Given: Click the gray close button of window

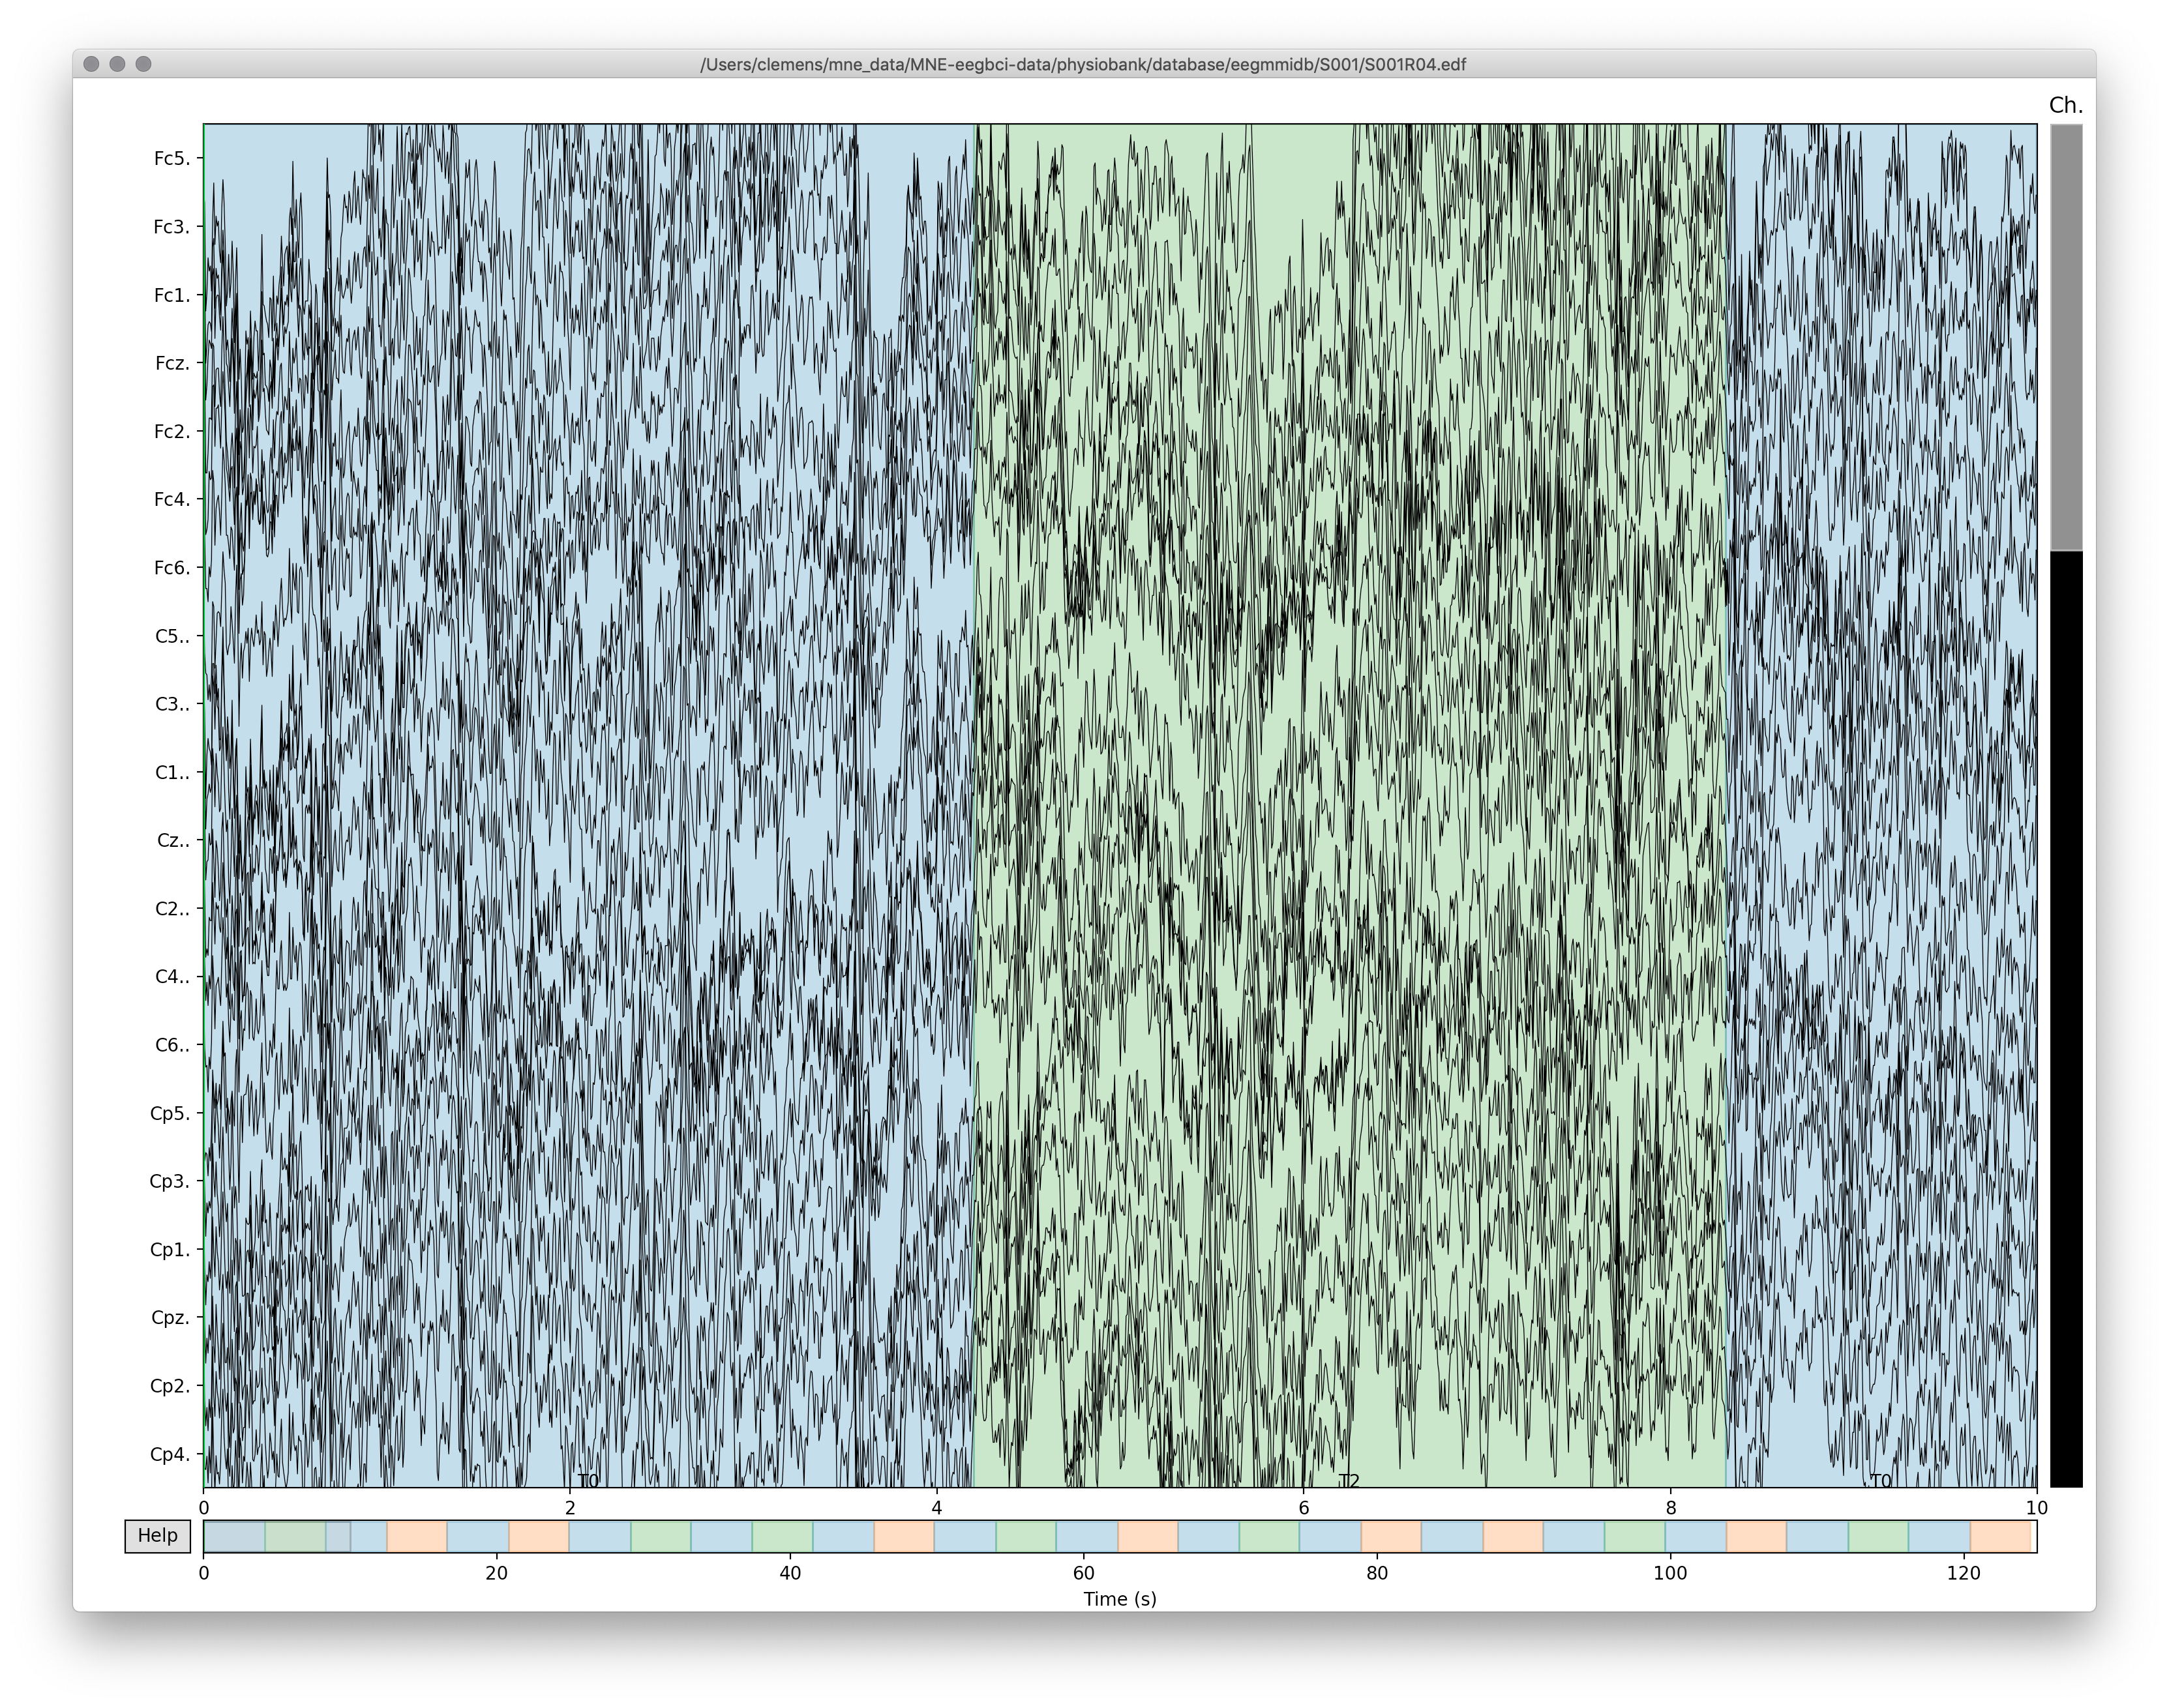Looking at the screenshot, I should point(91,64).
